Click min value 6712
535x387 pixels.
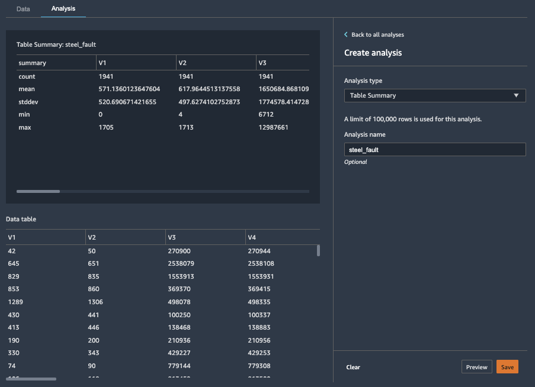click(x=266, y=114)
